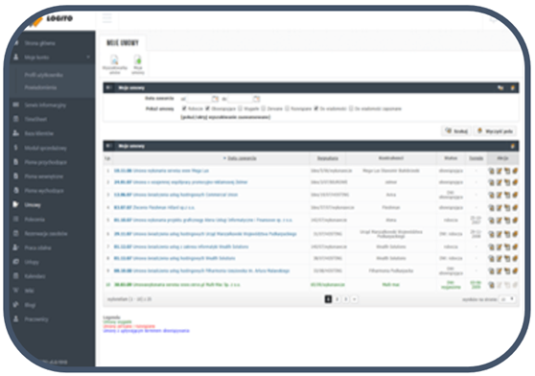Sort table by Sygnatura column

tap(328, 158)
